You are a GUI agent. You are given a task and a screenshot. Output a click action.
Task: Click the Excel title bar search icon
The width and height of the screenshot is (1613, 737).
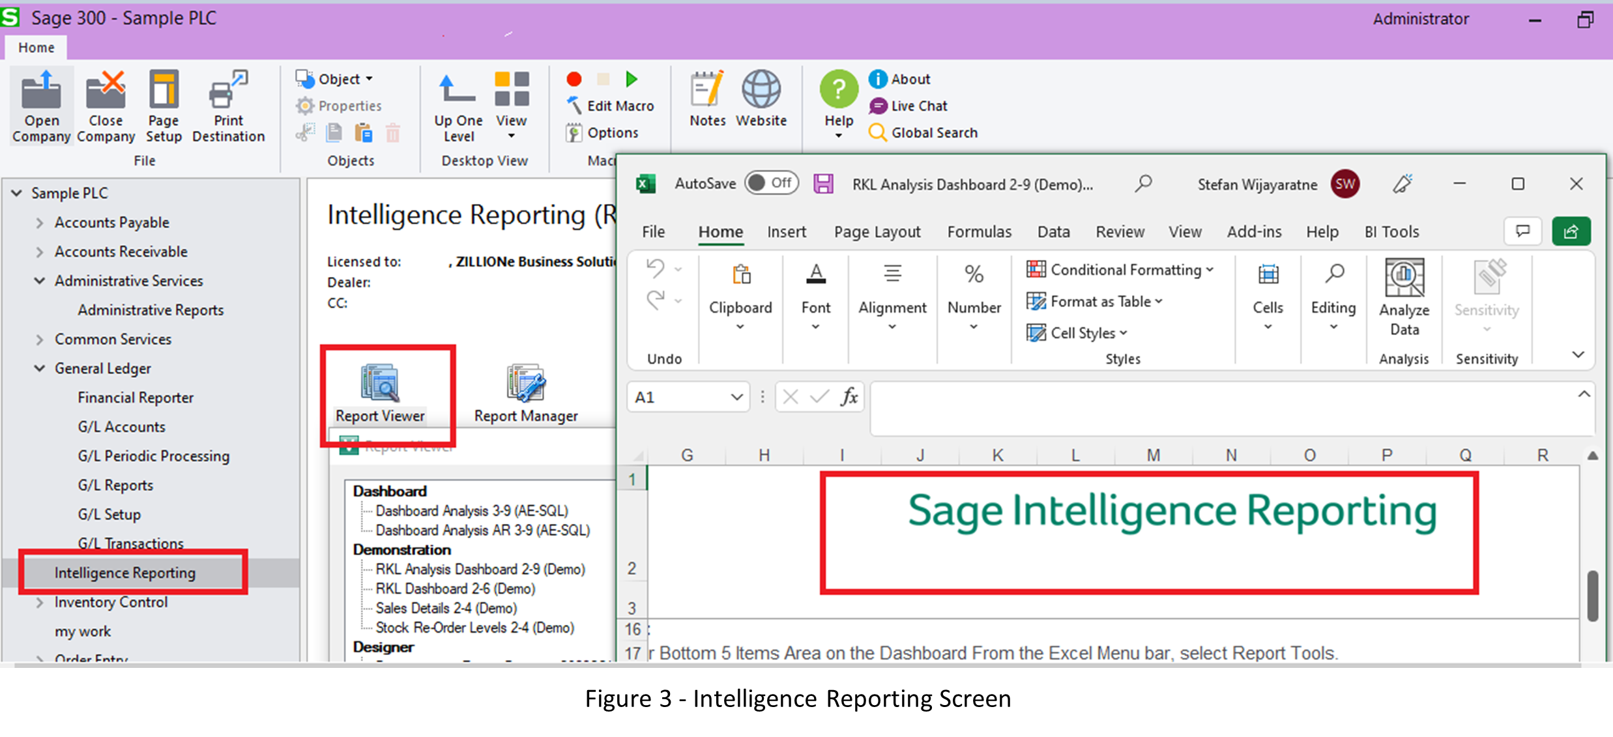coord(1143,184)
